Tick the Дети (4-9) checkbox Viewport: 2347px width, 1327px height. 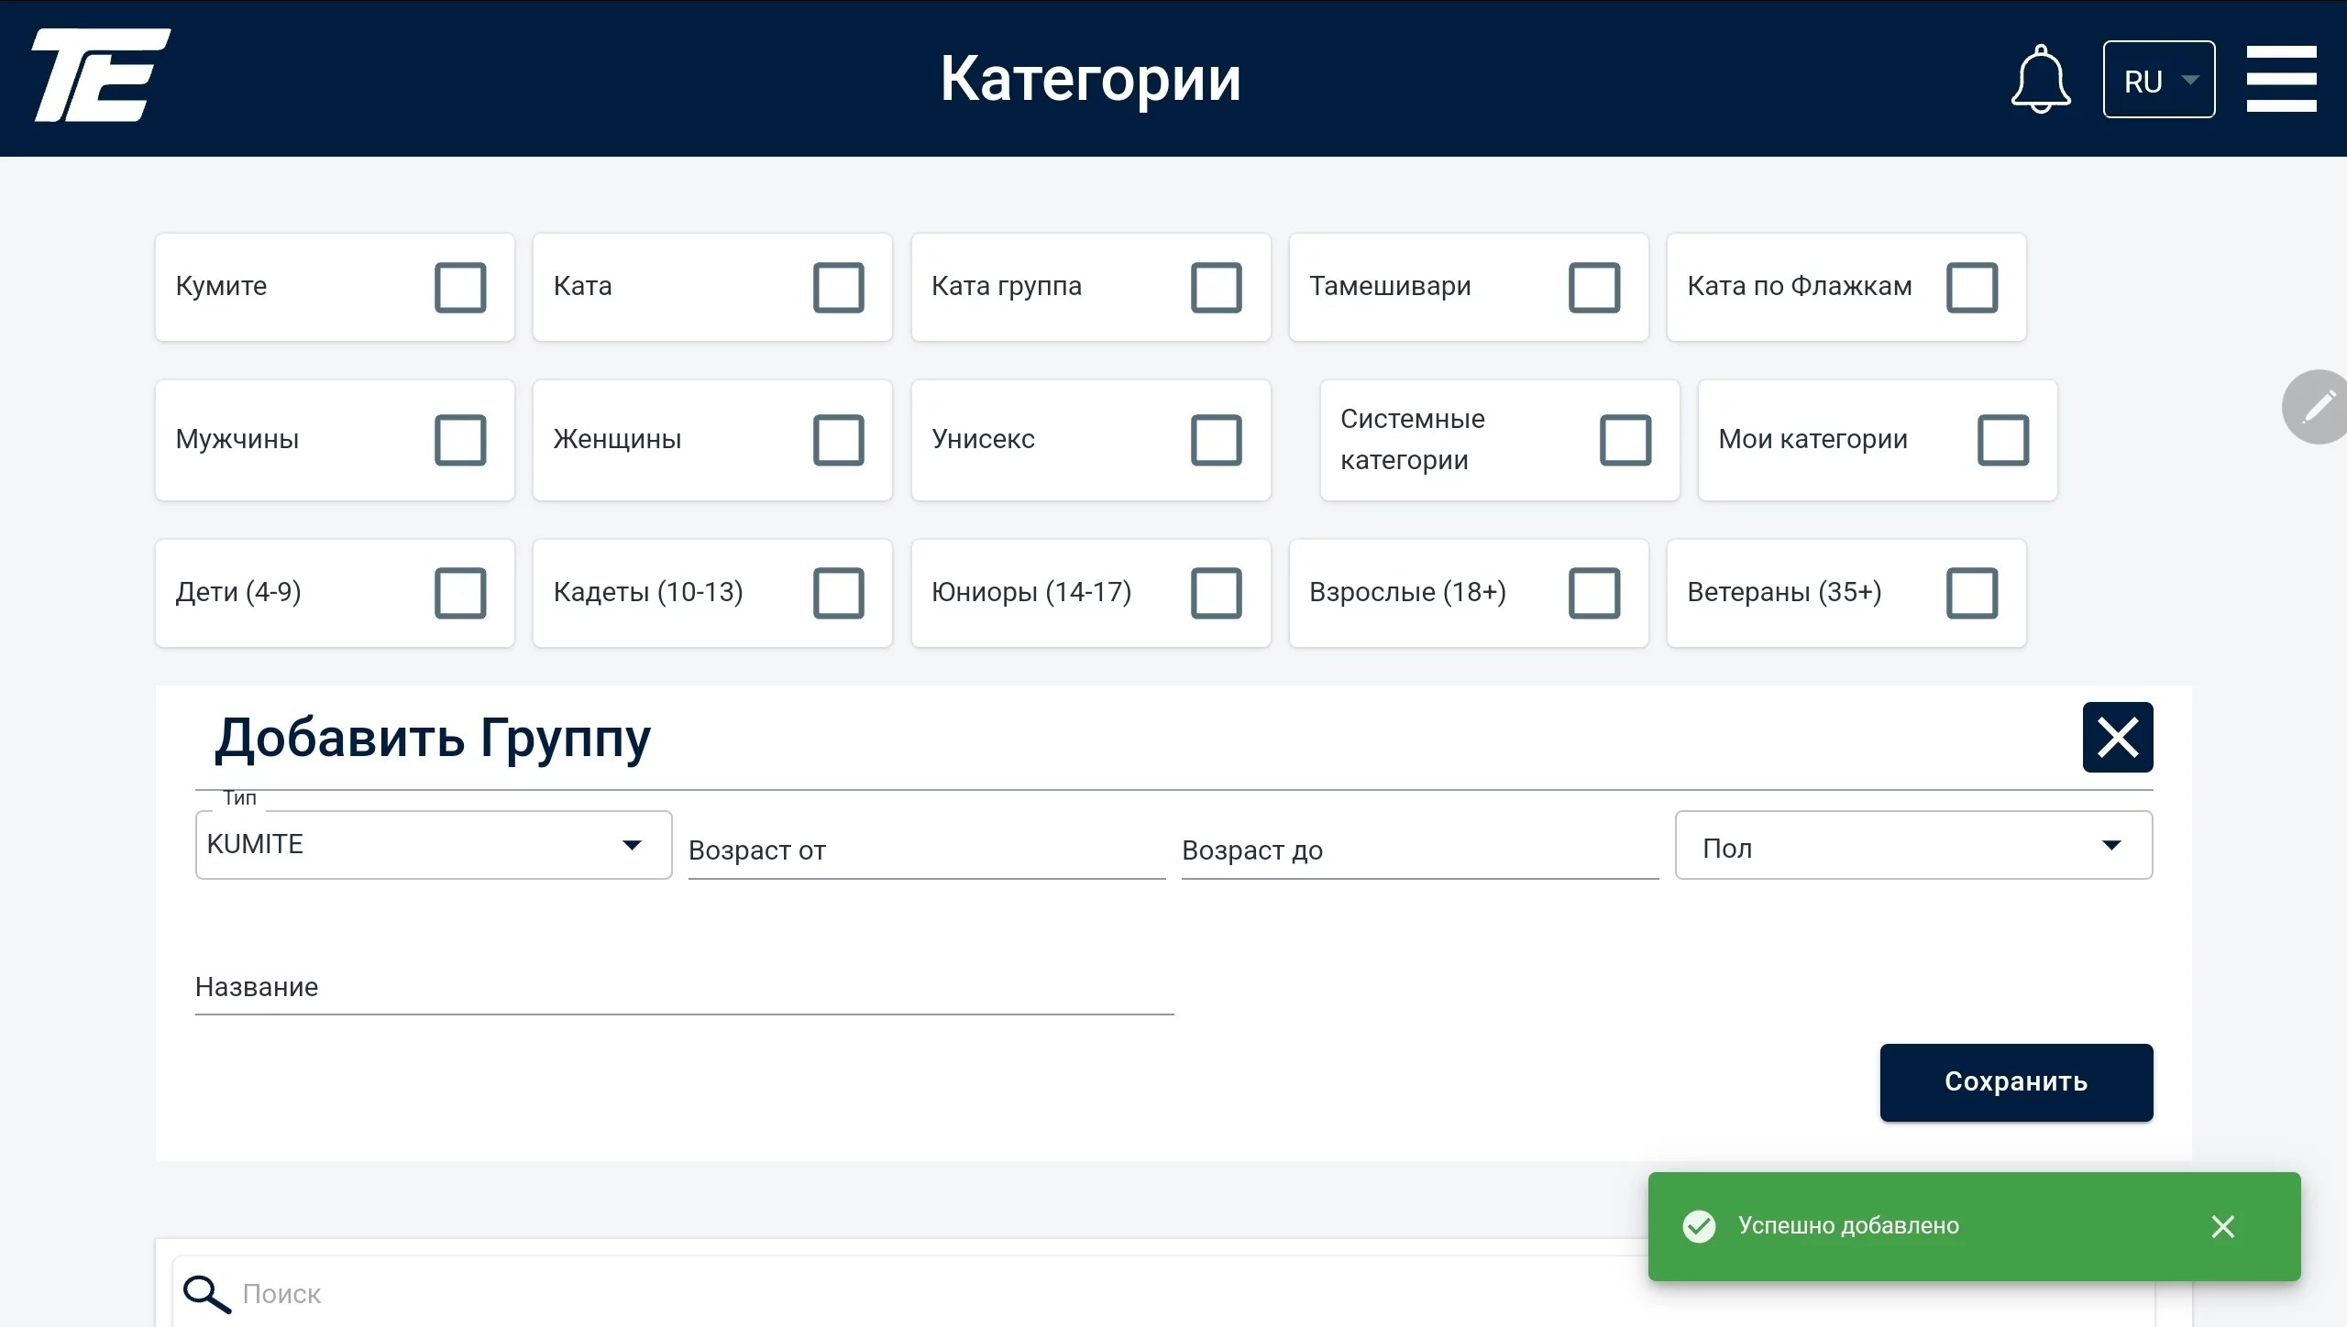[460, 593]
